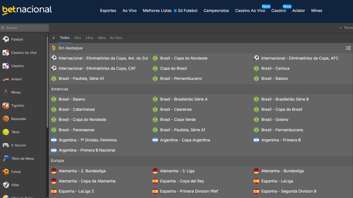
Task: Collapse the Europa section header
Action: [57, 160]
